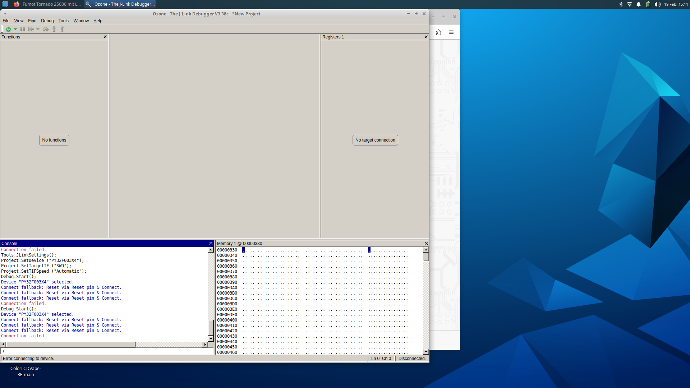Open the Tools menu
Screen dimensions: 690x388
[x=63, y=21]
